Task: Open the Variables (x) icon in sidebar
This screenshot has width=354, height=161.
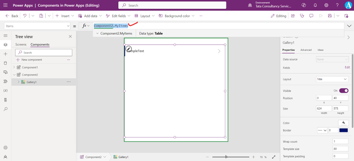Action: point(6,90)
